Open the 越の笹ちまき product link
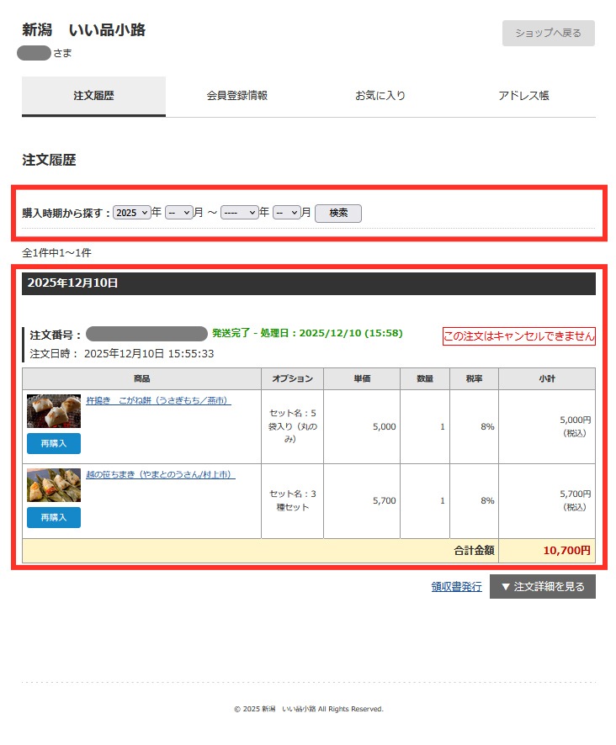 pos(160,474)
